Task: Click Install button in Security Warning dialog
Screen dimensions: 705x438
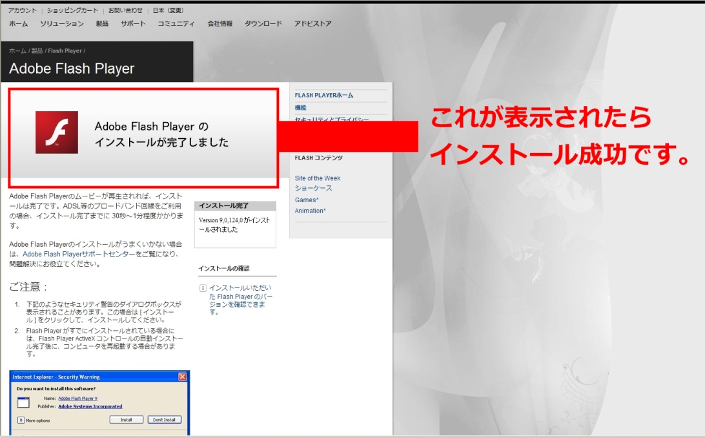Action: point(127,419)
